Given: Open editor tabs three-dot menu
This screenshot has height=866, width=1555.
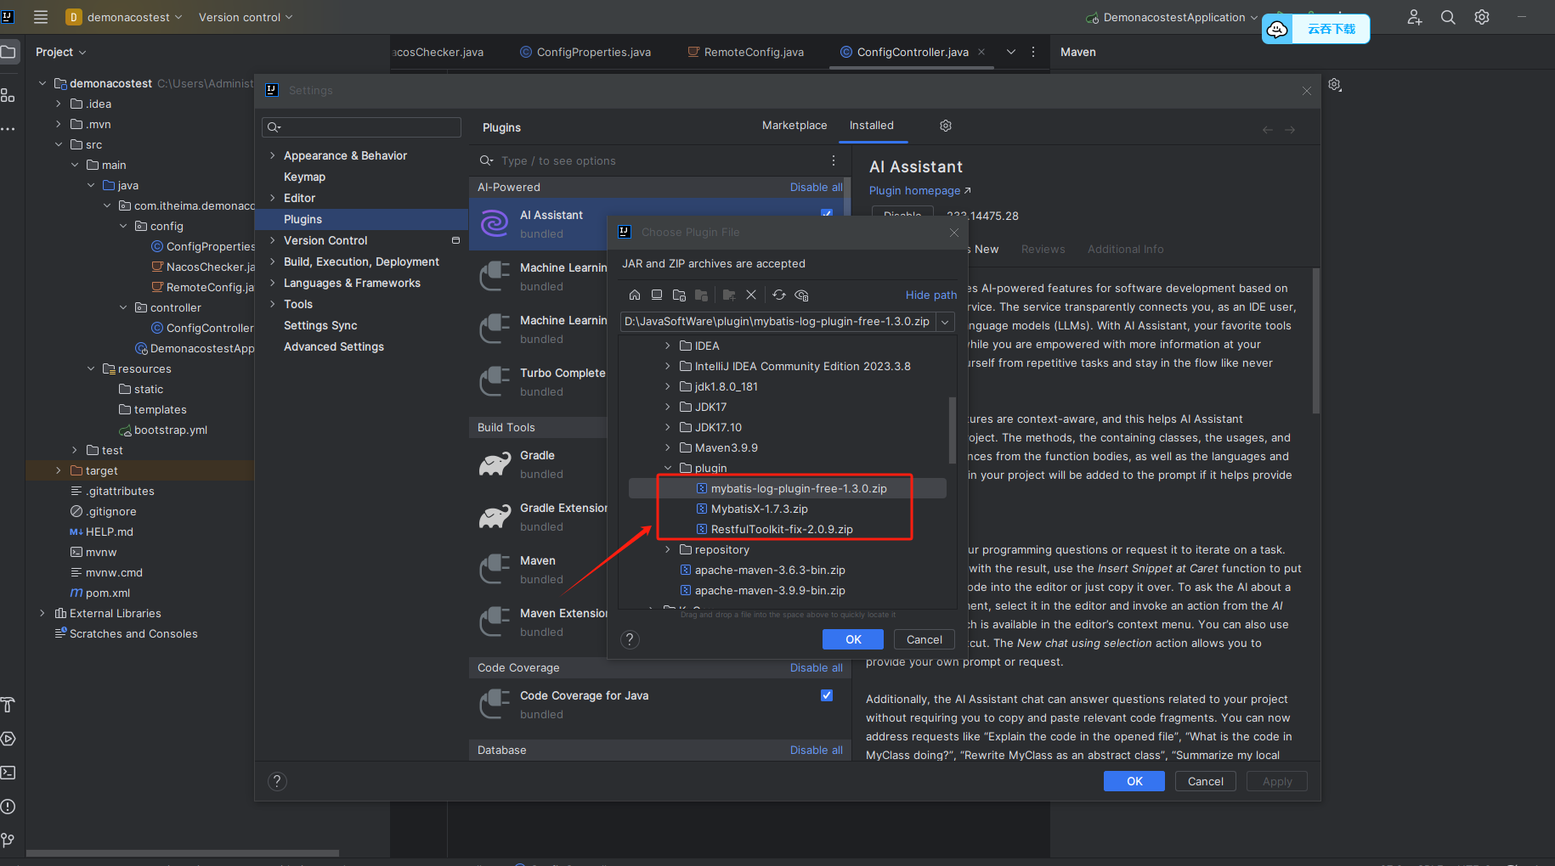Looking at the screenshot, I should coord(1033,52).
